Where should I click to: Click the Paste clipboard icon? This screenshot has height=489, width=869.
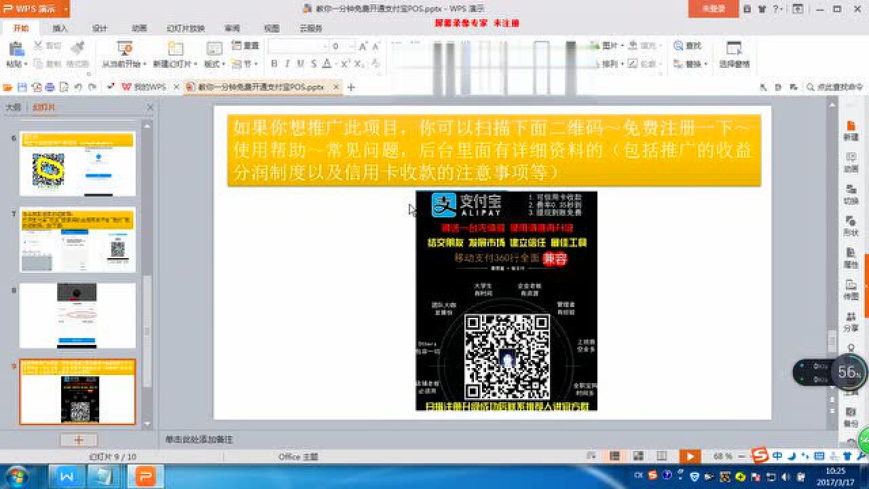click(x=16, y=49)
